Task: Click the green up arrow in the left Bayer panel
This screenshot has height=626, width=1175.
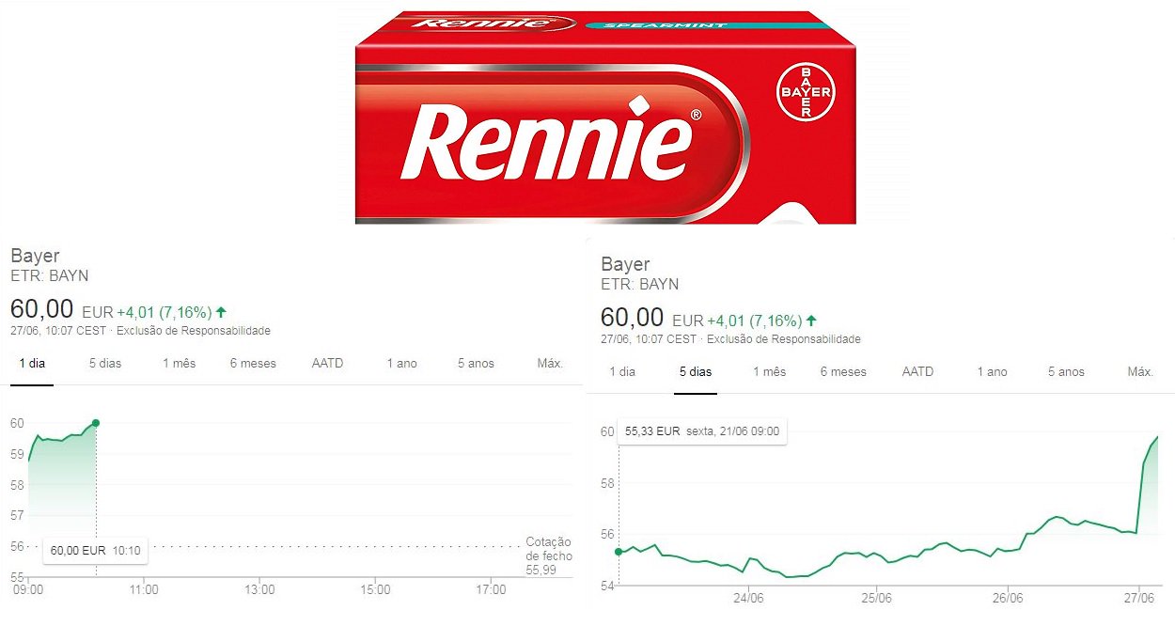Action: coord(221,311)
